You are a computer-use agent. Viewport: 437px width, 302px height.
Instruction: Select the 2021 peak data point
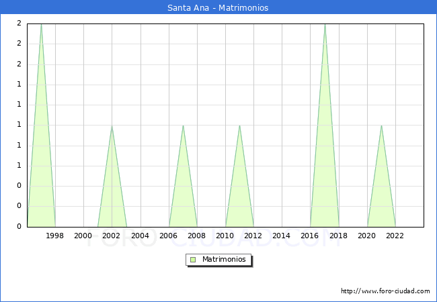pos(381,125)
